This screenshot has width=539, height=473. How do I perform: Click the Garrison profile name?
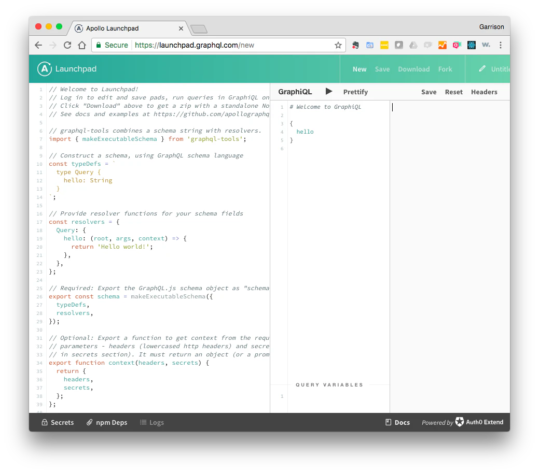(x=492, y=27)
